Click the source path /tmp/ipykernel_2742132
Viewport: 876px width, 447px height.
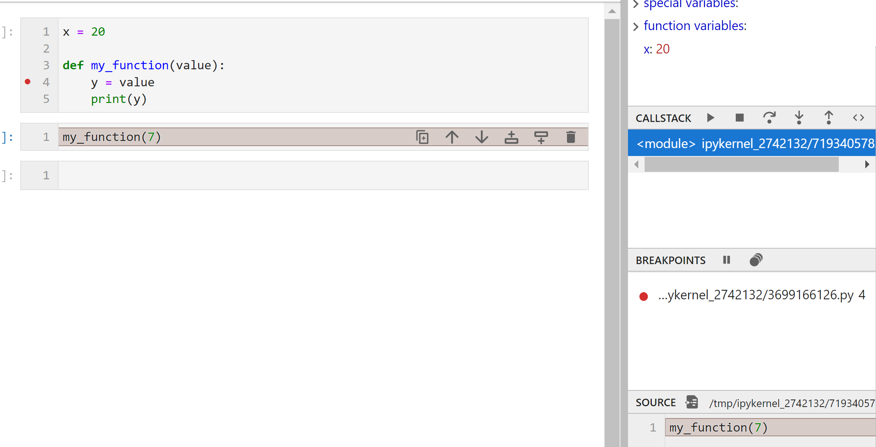[792, 403]
